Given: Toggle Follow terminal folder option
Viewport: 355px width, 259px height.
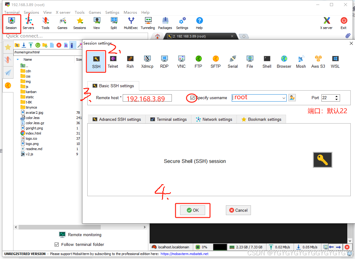Looking at the screenshot, I should click(56, 245).
